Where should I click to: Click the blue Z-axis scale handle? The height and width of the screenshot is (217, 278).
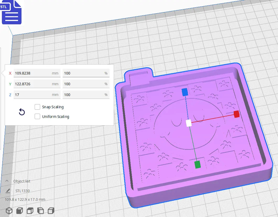[185, 92]
